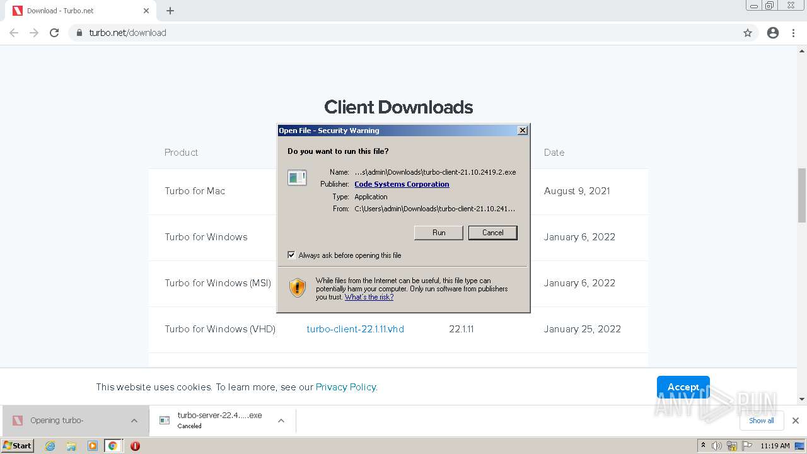Close the Chrome downloads bar

point(796,421)
